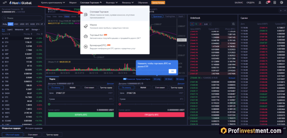Select Стоп-лимит order type for selling

160,88
